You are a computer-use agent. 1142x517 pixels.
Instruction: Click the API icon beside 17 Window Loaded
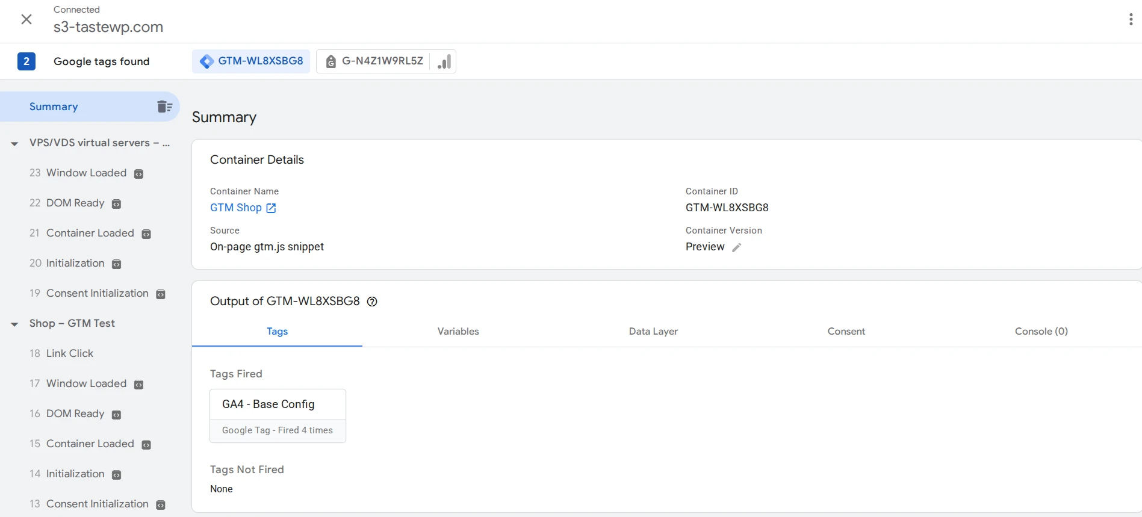click(138, 385)
